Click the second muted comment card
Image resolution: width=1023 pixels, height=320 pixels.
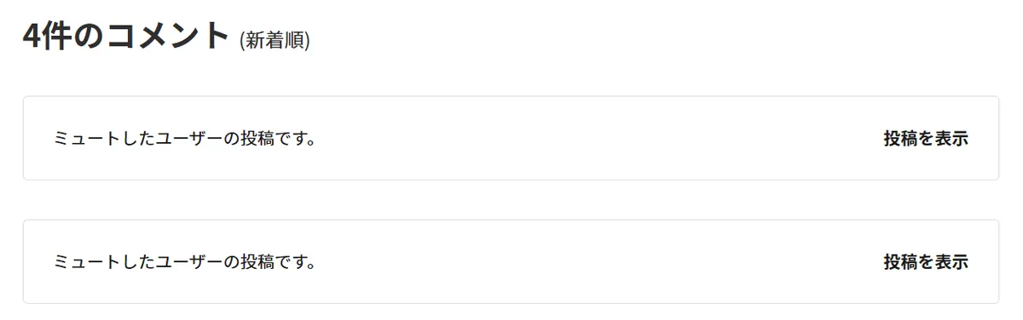[x=511, y=261]
